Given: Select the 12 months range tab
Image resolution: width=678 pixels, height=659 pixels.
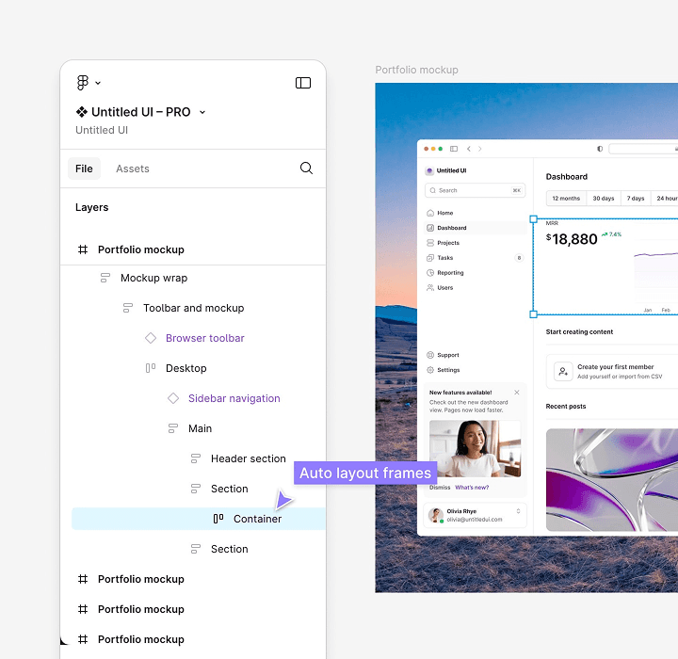Looking at the screenshot, I should pyautogui.click(x=566, y=199).
